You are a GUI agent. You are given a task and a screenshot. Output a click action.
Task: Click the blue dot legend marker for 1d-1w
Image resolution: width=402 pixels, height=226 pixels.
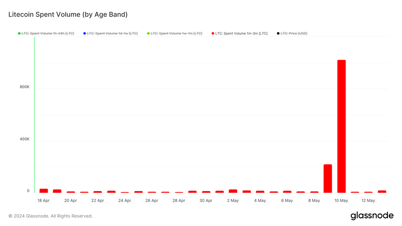pos(85,33)
